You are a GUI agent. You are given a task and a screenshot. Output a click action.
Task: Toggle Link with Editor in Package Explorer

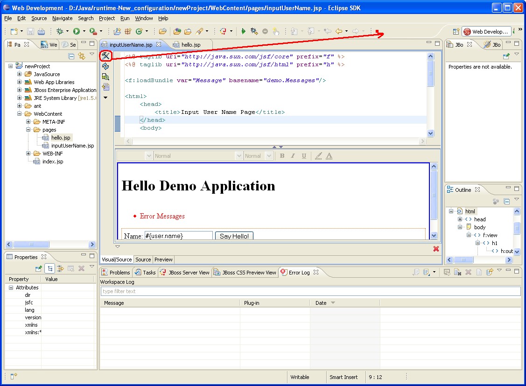click(82, 56)
